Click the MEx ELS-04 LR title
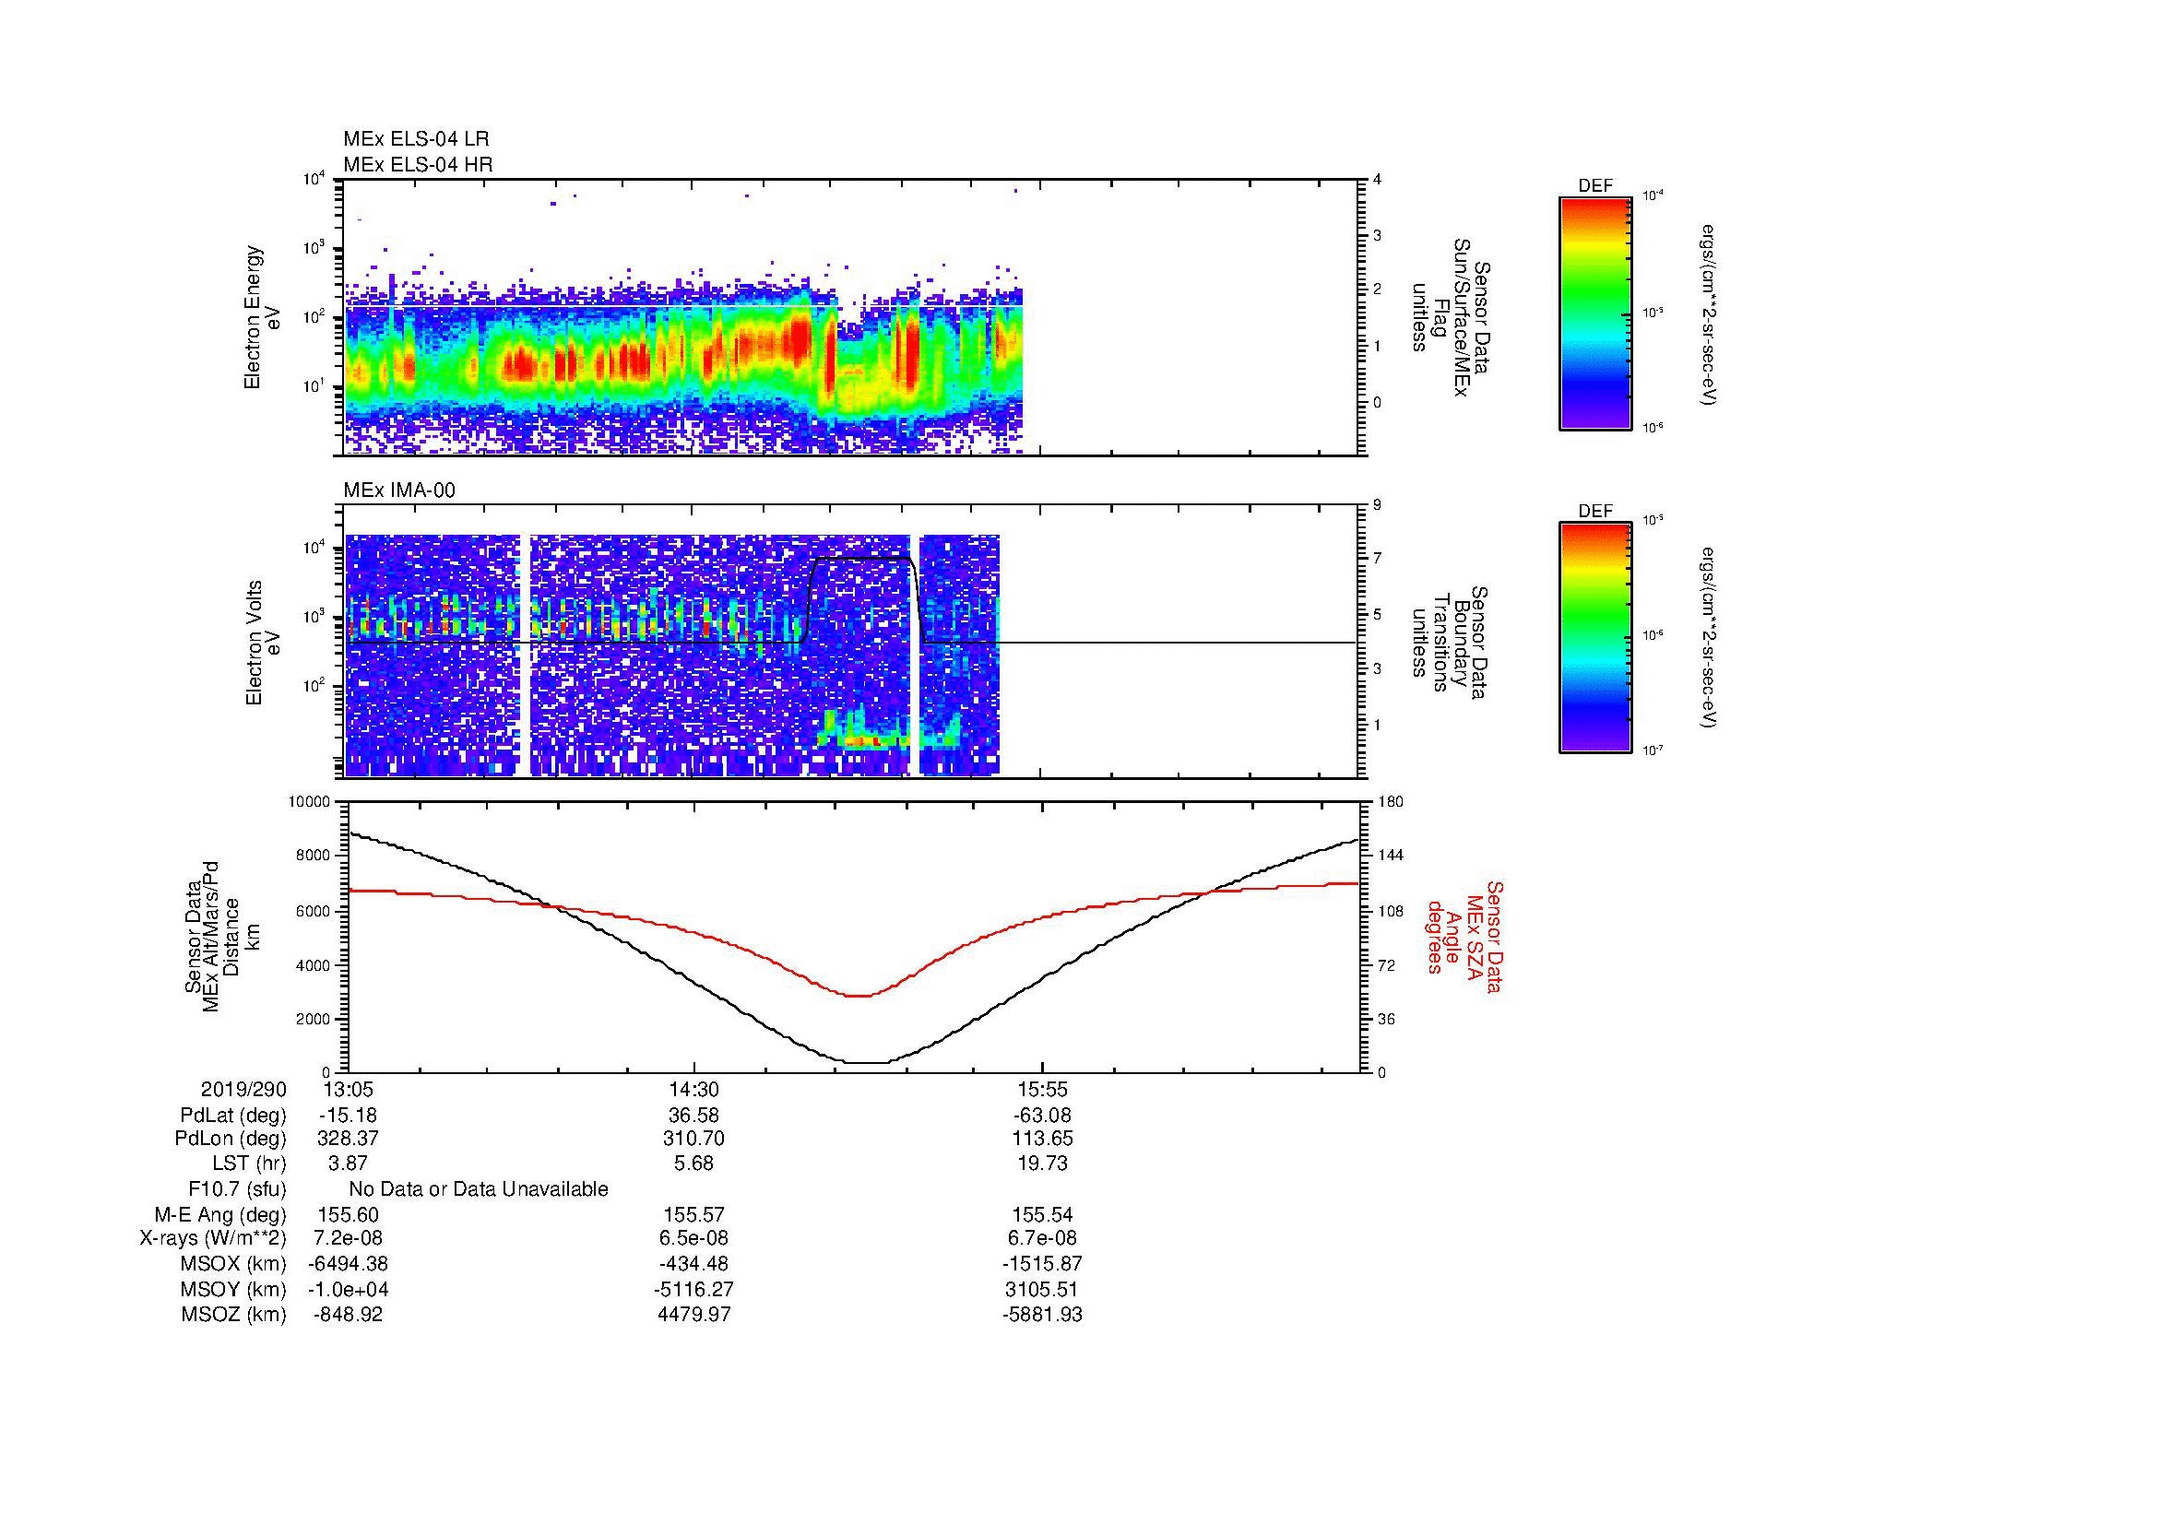The height and width of the screenshot is (1524, 2157). point(416,139)
